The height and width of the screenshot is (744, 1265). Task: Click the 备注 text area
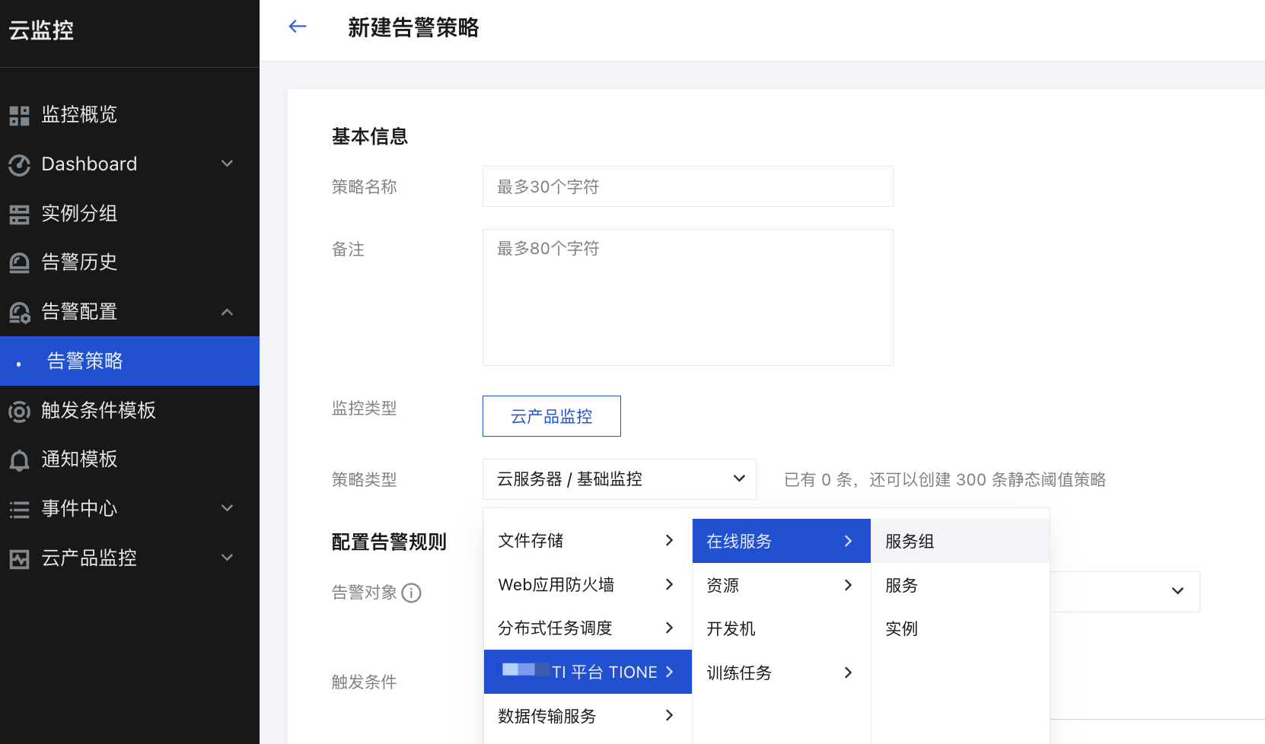pos(688,297)
